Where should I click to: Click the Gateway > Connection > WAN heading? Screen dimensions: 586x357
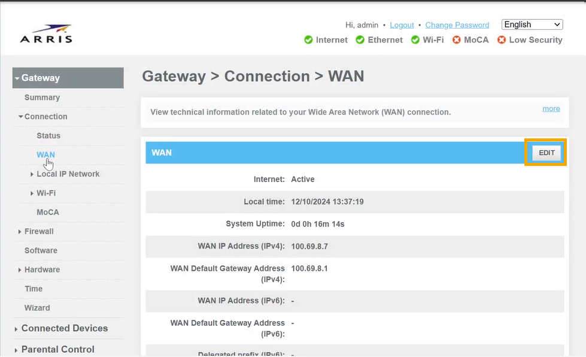point(253,76)
